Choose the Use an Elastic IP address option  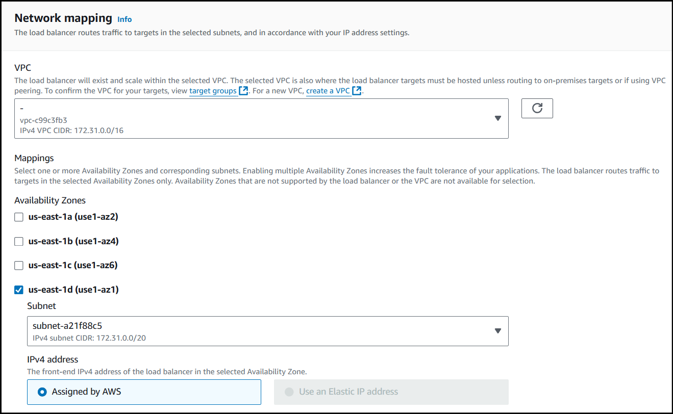[289, 392]
